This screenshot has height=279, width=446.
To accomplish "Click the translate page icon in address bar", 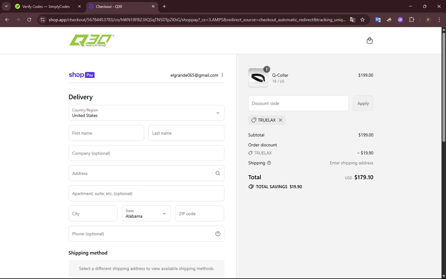I will coord(353,20).
